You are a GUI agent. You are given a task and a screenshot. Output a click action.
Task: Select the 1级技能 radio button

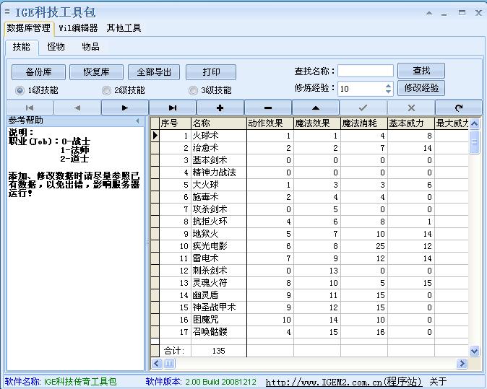tap(20, 90)
